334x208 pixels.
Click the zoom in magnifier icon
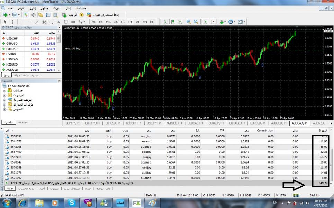pos(189,22)
